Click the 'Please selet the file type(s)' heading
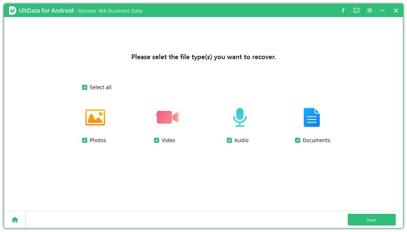 203,57
